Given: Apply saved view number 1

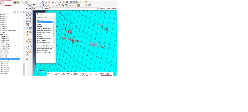Looking at the screenshot, I should pyautogui.click(x=48, y=5).
